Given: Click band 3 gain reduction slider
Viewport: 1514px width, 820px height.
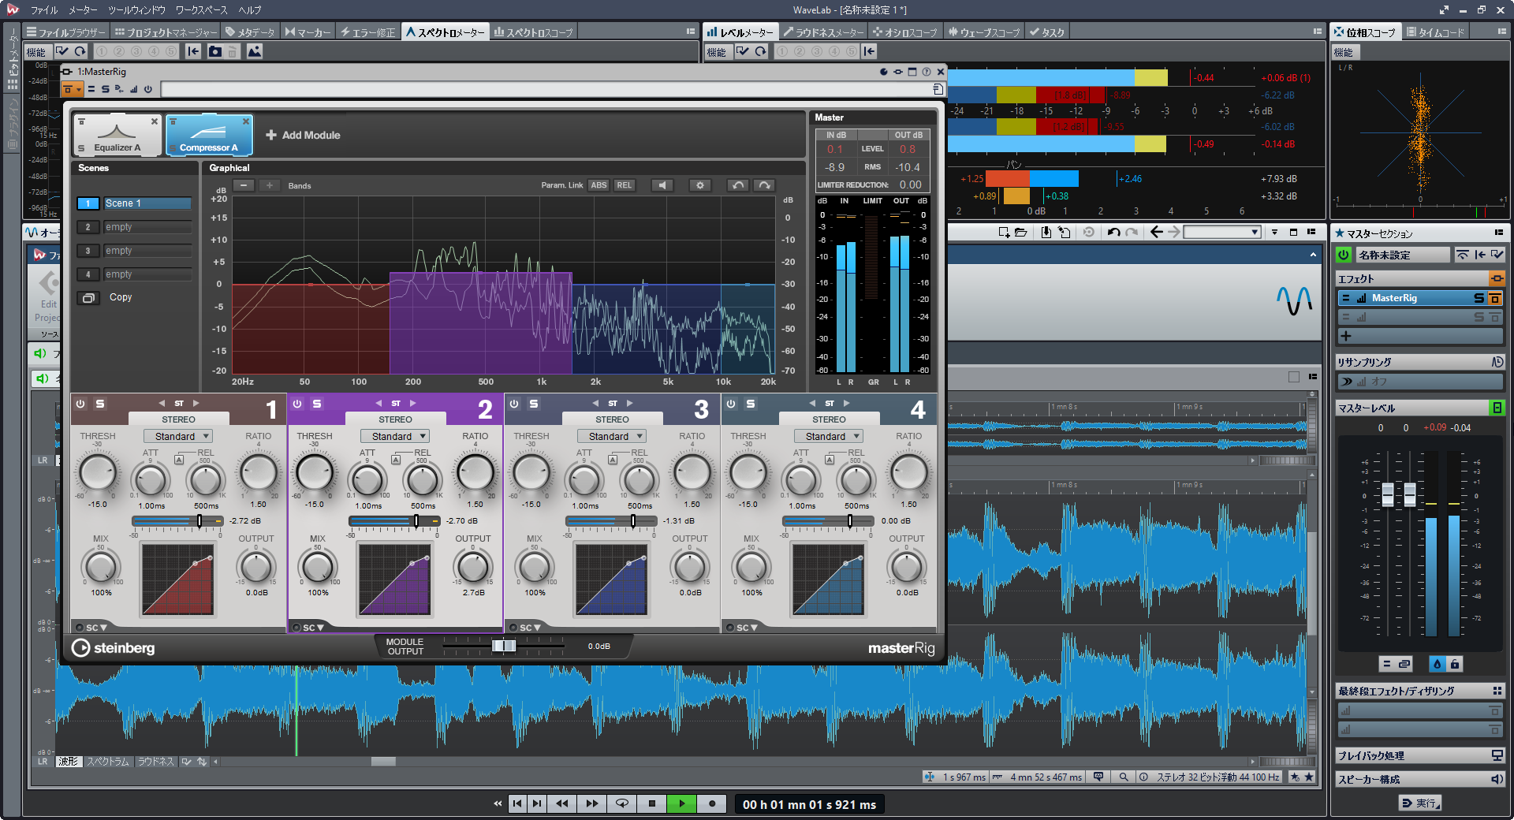Looking at the screenshot, I should (x=611, y=521).
